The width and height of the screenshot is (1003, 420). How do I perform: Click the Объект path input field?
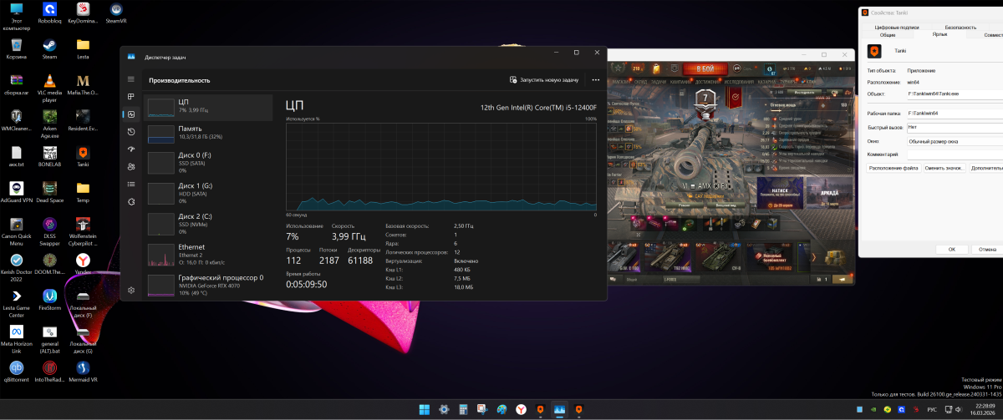pyautogui.click(x=955, y=94)
